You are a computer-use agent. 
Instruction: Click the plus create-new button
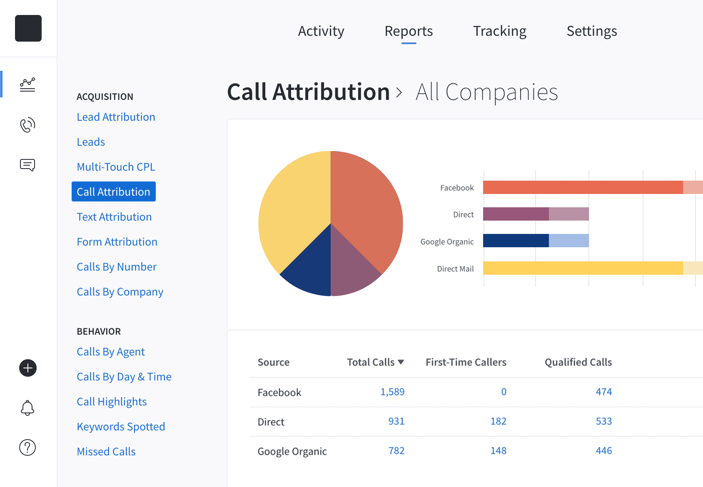28,368
